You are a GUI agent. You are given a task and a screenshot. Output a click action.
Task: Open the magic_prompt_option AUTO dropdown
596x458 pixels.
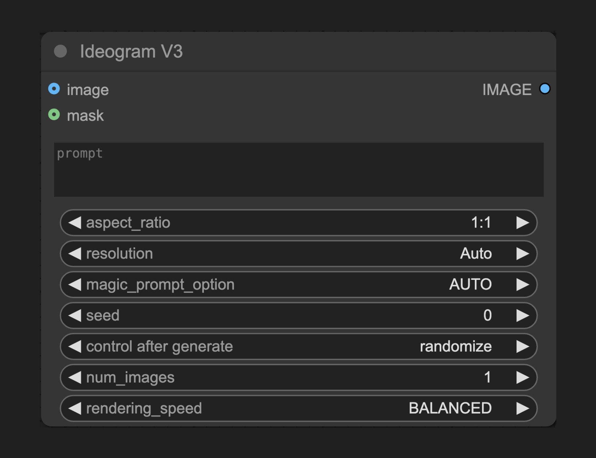point(299,285)
